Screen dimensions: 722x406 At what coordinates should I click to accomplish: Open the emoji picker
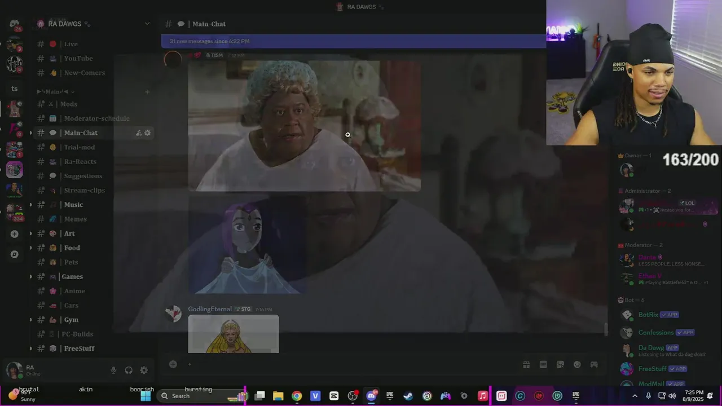577,365
